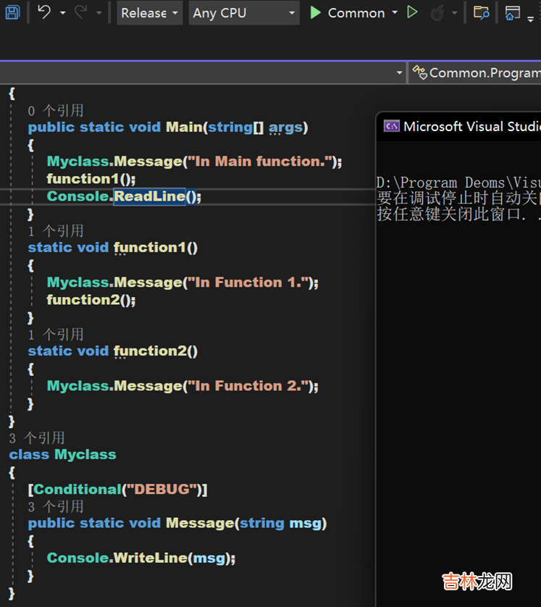Open the Release configuration dropdown
Viewport: 541px width, 607px height.
tap(149, 12)
